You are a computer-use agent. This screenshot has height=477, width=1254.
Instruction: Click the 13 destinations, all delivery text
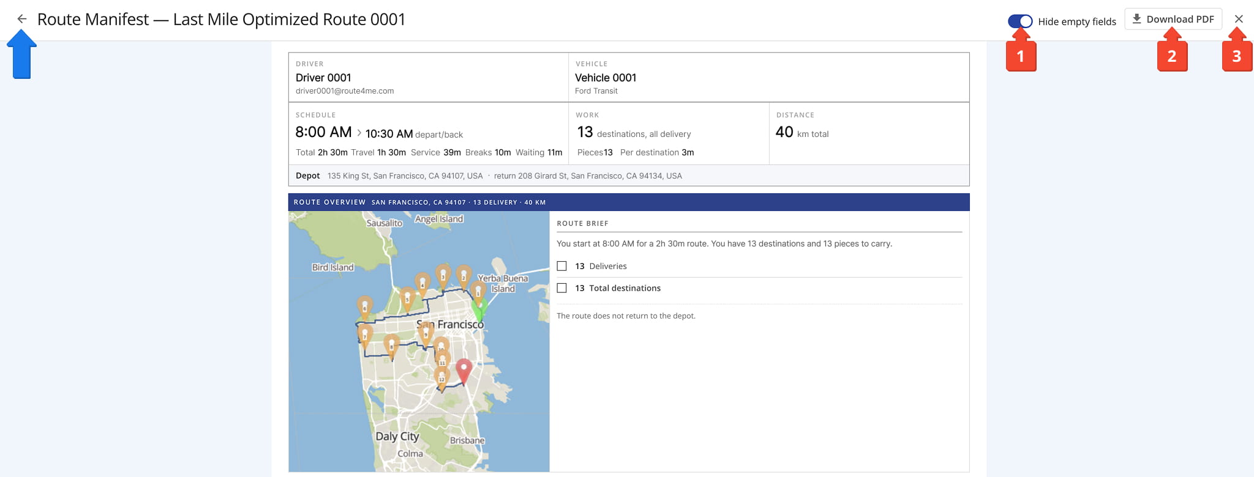(634, 133)
